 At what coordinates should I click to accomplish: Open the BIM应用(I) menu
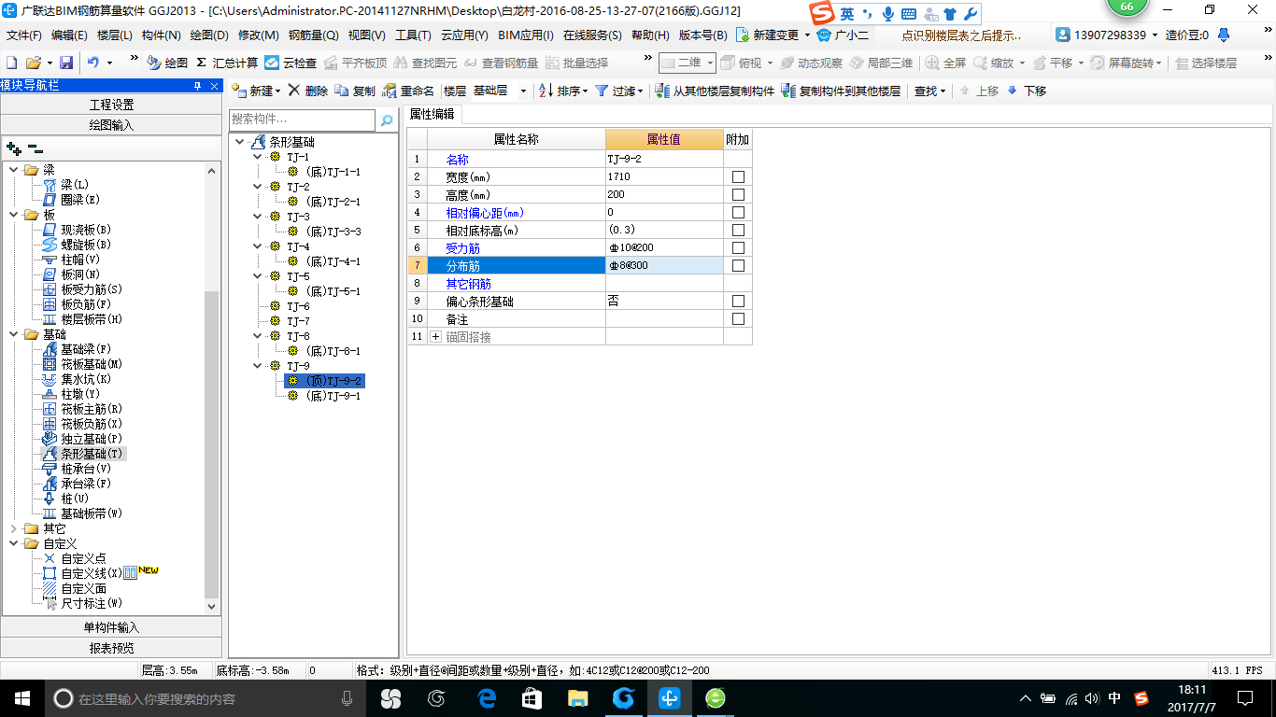point(526,35)
